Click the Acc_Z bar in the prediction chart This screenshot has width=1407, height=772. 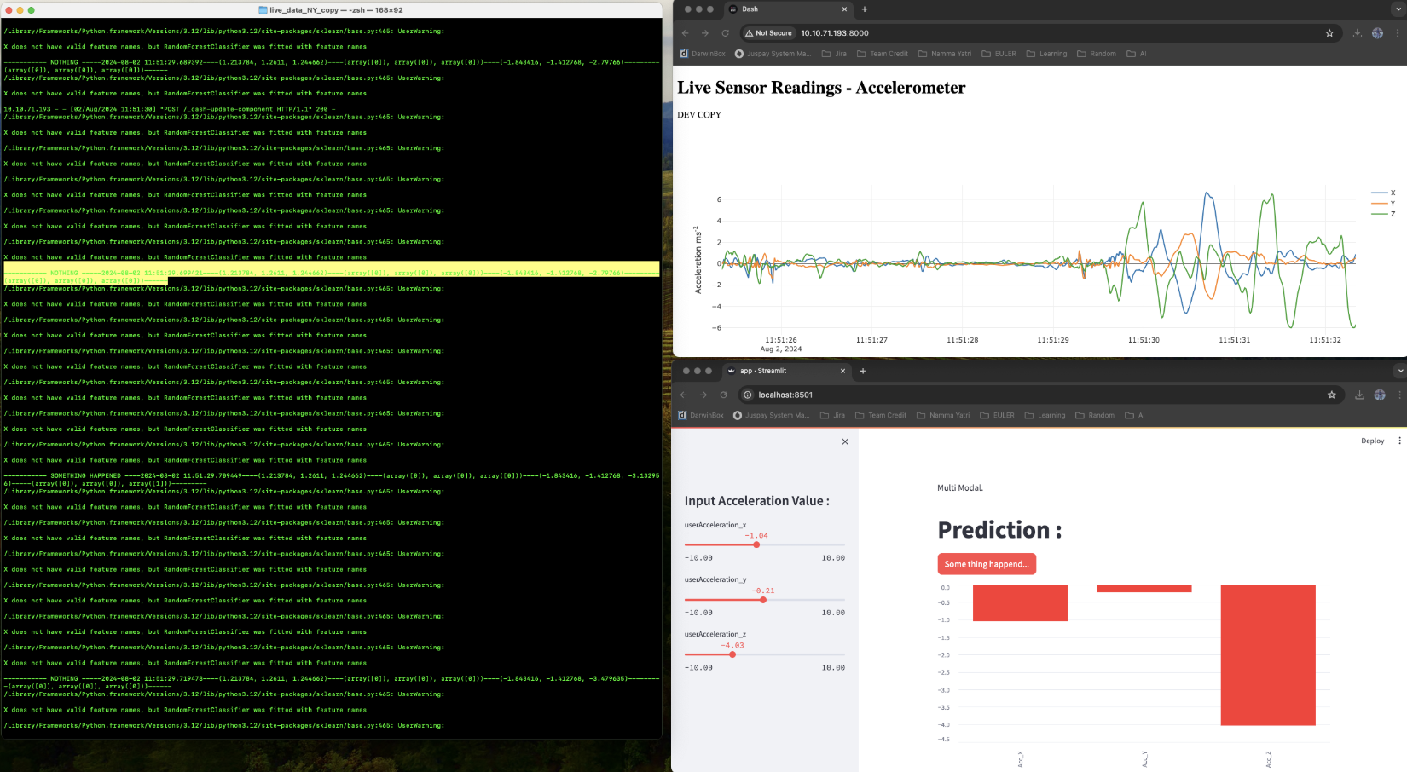click(x=1268, y=654)
